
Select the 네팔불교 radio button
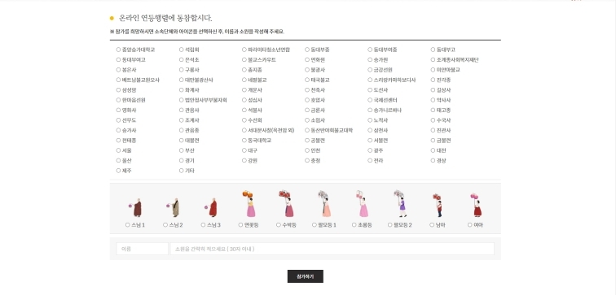[244, 80]
